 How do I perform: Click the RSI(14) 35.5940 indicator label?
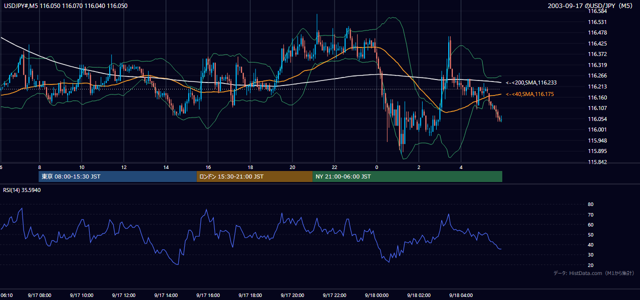pyautogui.click(x=22, y=190)
